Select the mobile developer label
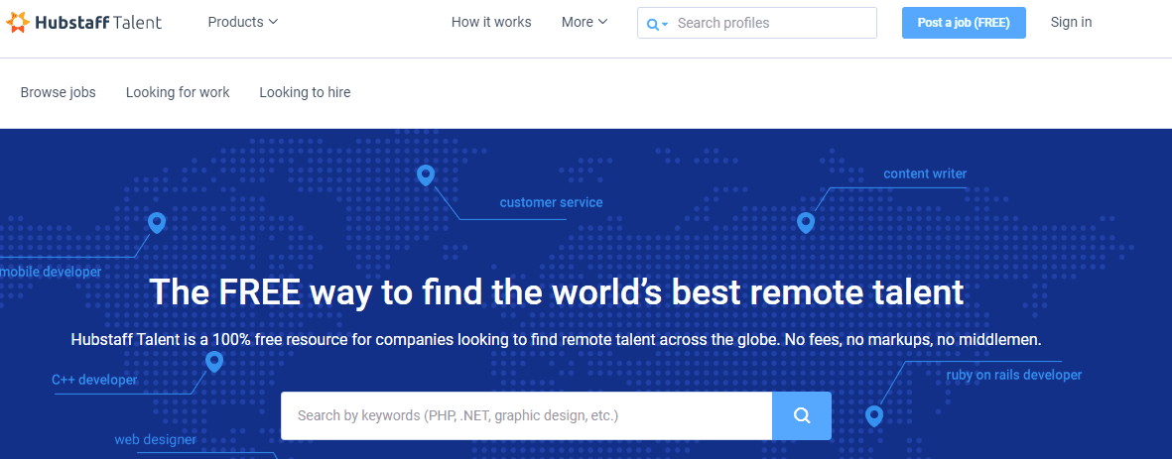 [50, 272]
